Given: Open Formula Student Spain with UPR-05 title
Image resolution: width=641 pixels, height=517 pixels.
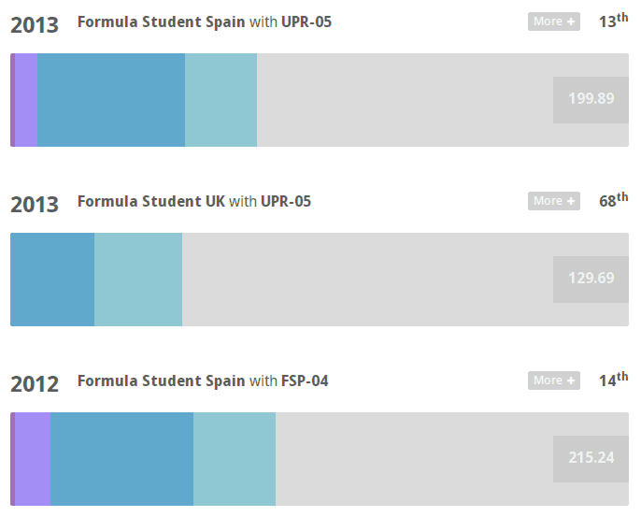Looking at the screenshot, I should coord(205,22).
